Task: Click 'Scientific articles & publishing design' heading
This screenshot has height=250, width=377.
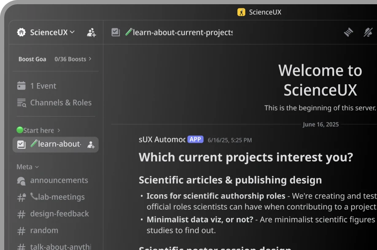Action: coord(230,180)
